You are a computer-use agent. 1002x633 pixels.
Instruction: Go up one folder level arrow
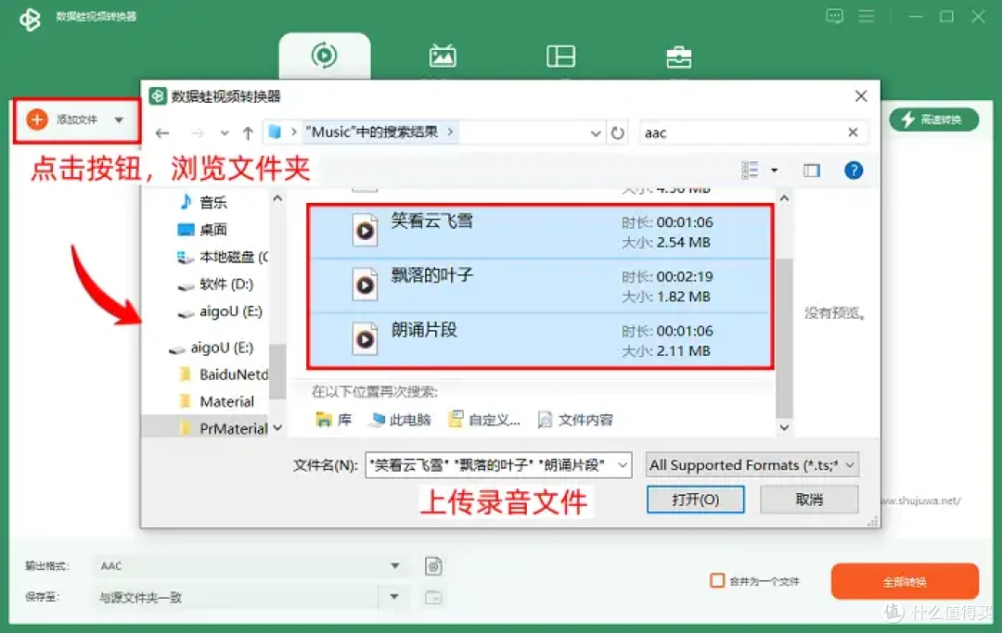(x=248, y=133)
